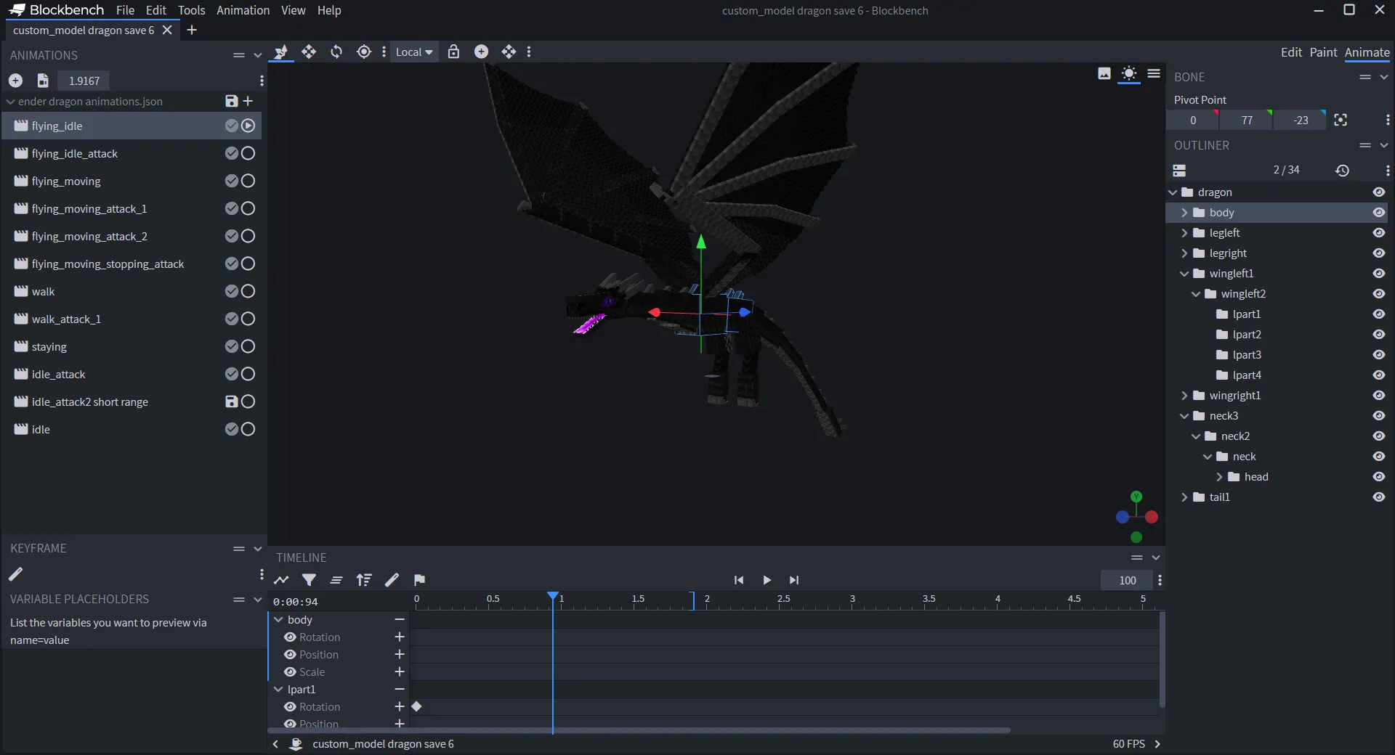1395x755 pixels.
Task: Edit the pivot point Y value 77
Action: pyautogui.click(x=1247, y=120)
